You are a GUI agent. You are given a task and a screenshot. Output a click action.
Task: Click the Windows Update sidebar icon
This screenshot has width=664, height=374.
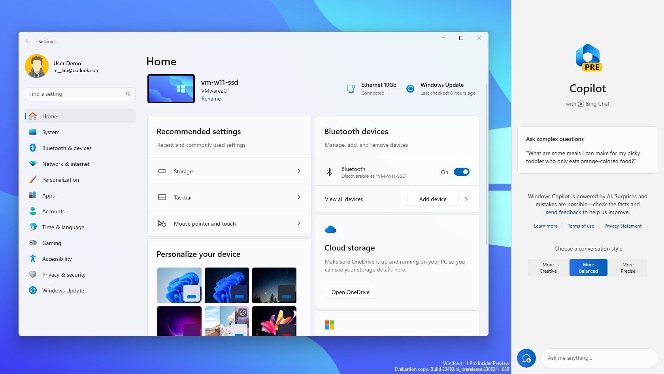[33, 290]
